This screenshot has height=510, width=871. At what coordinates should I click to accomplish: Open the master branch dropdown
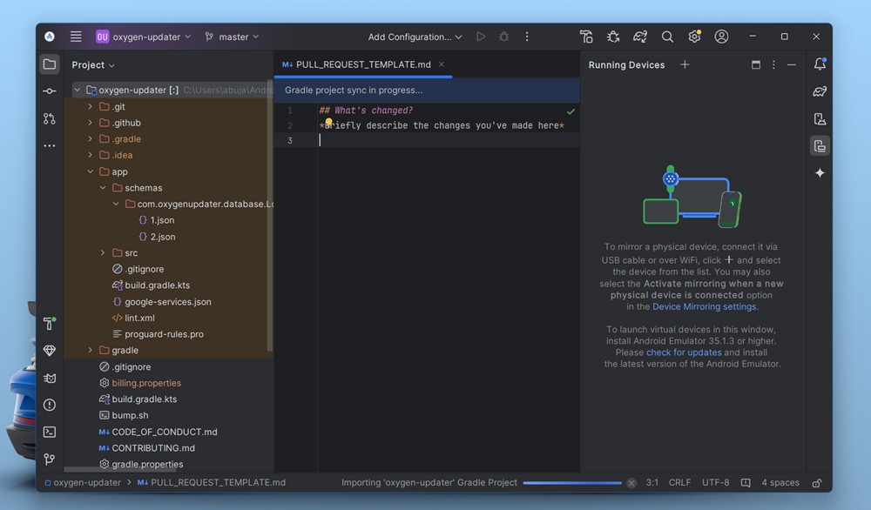point(231,37)
